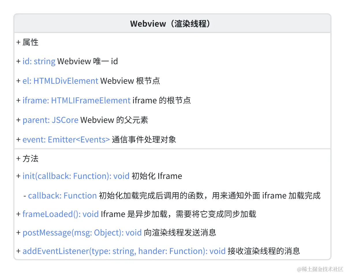Click the text 通信事件处理对象

coord(144,140)
